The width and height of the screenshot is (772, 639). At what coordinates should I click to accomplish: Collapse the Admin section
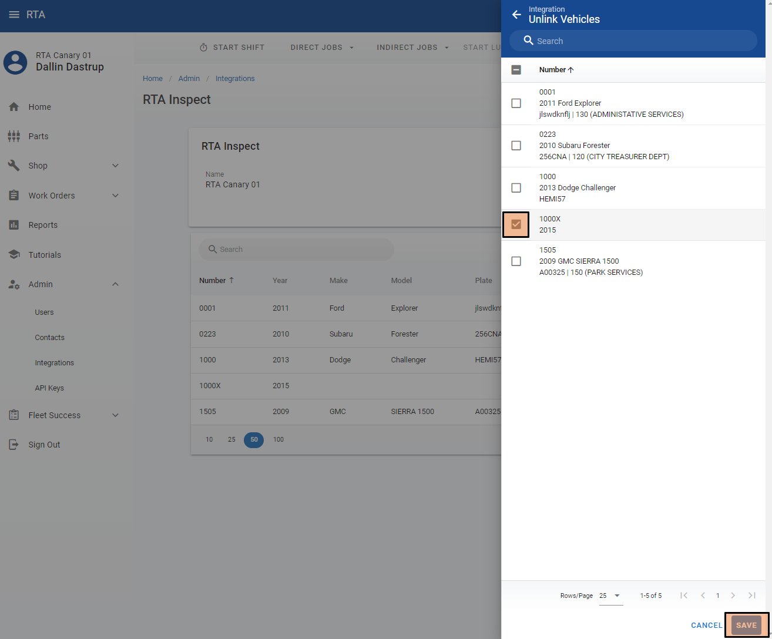pyautogui.click(x=115, y=284)
